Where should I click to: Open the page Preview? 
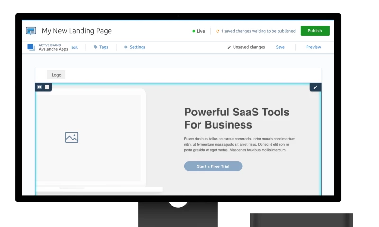(x=313, y=47)
